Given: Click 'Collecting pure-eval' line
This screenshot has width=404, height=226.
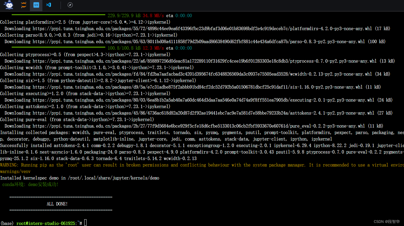Looking at the screenshot, I should point(77,120).
